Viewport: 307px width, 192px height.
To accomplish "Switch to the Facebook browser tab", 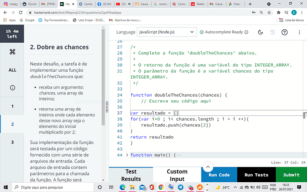I will pos(105,4).
